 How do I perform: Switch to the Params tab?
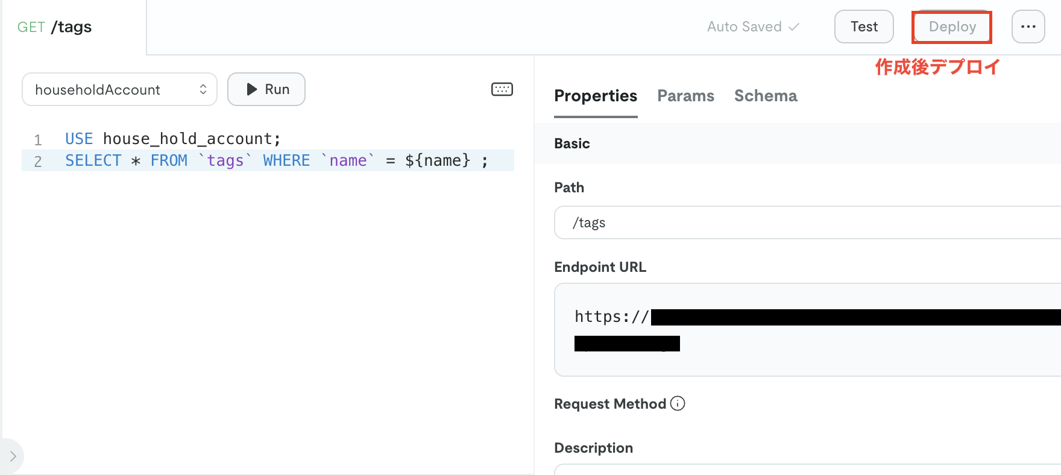pos(685,96)
